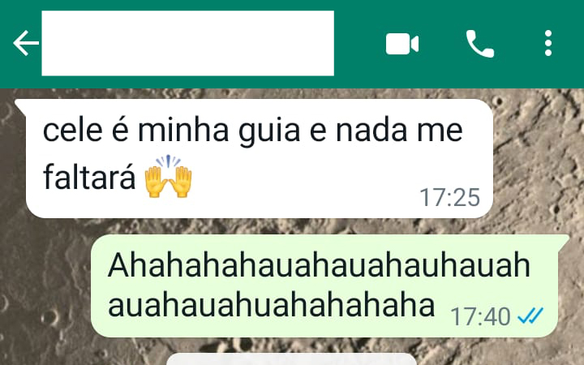Tap the blue double check marks
584x365 pixels.
(530, 316)
